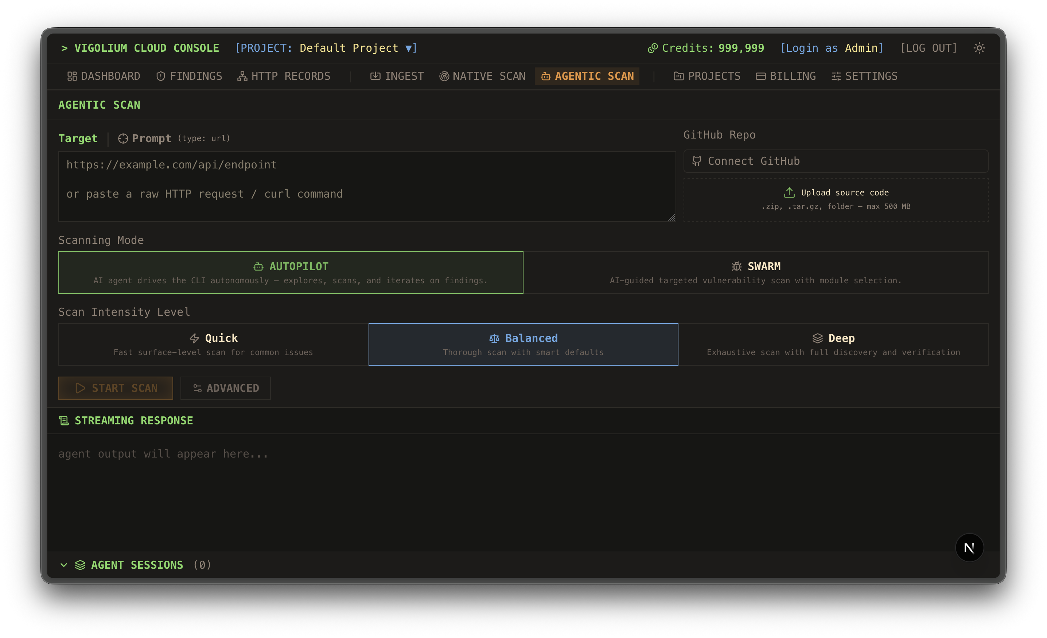Open the Findings tab
This screenshot has height=638, width=1047.
tap(189, 76)
